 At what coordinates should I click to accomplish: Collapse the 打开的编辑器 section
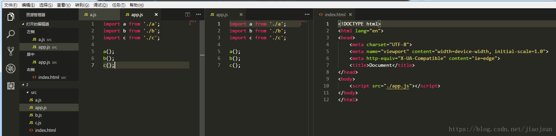[x=49, y=24]
